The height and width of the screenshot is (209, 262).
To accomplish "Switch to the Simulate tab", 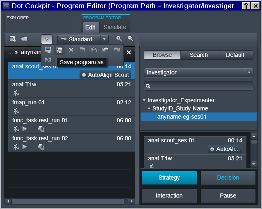I will click(x=115, y=27).
